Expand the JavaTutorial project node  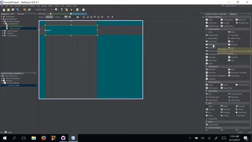click(2, 17)
